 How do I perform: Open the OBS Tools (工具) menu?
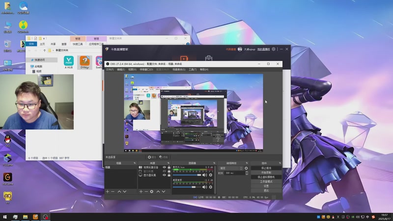(x=193, y=69)
